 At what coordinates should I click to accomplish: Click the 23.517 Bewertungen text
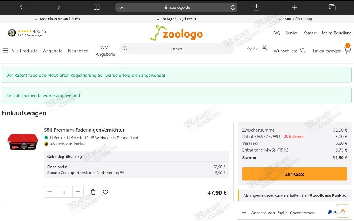(x=30, y=35)
